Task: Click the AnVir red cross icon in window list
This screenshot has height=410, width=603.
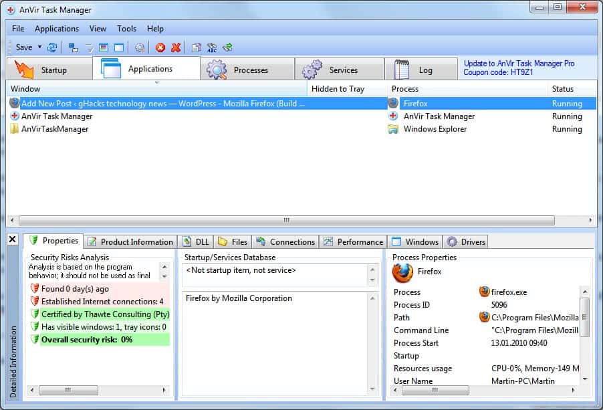Action: tap(14, 116)
